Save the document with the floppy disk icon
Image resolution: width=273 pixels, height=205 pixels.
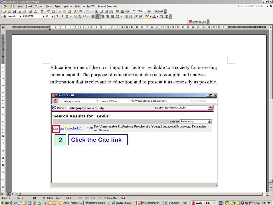14,11
